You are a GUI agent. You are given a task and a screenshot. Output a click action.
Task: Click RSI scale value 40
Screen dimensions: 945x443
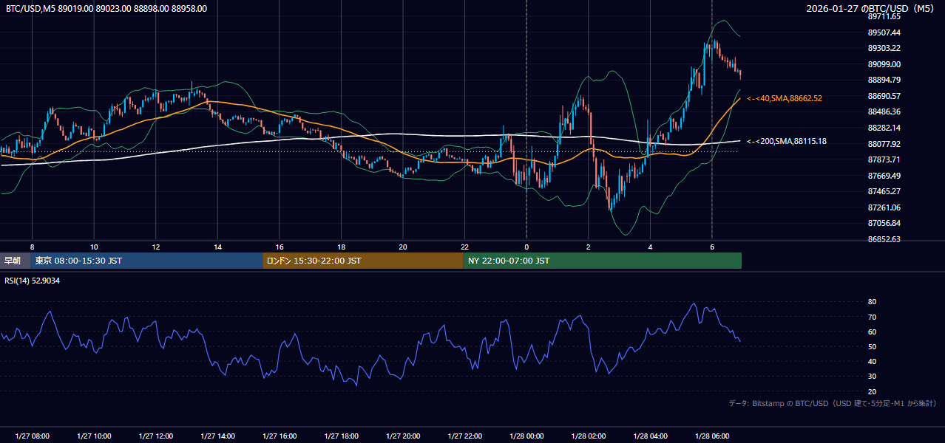tap(872, 362)
